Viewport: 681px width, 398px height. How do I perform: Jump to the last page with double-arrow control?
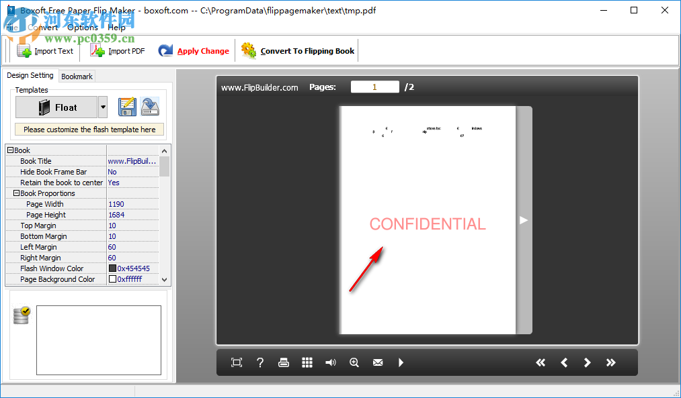(610, 362)
